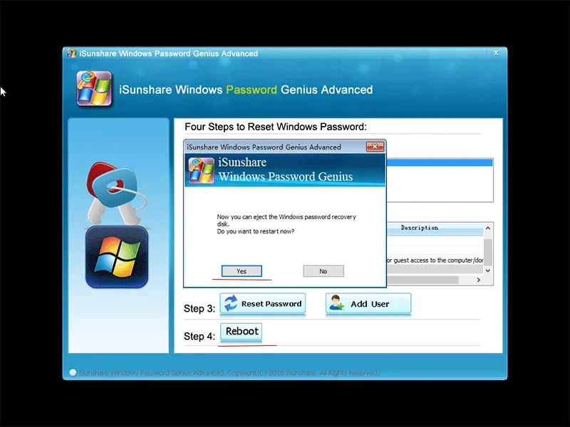This screenshot has height=427, width=570.
Task: Click the refresh arrows icon on Reset Password
Action: [230, 304]
